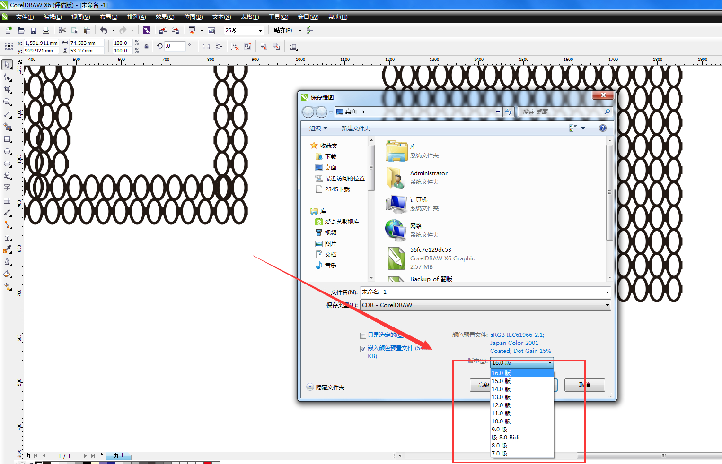Image resolution: width=722 pixels, height=464 pixels.
Task: Activate the Zoom magnifier tool
Action: click(x=8, y=102)
